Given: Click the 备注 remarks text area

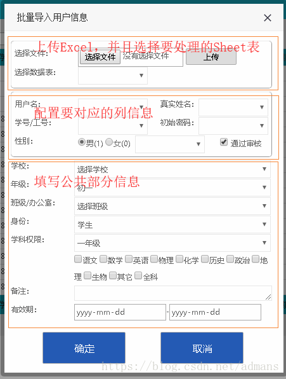Looking at the screenshot, I should pos(173,293).
